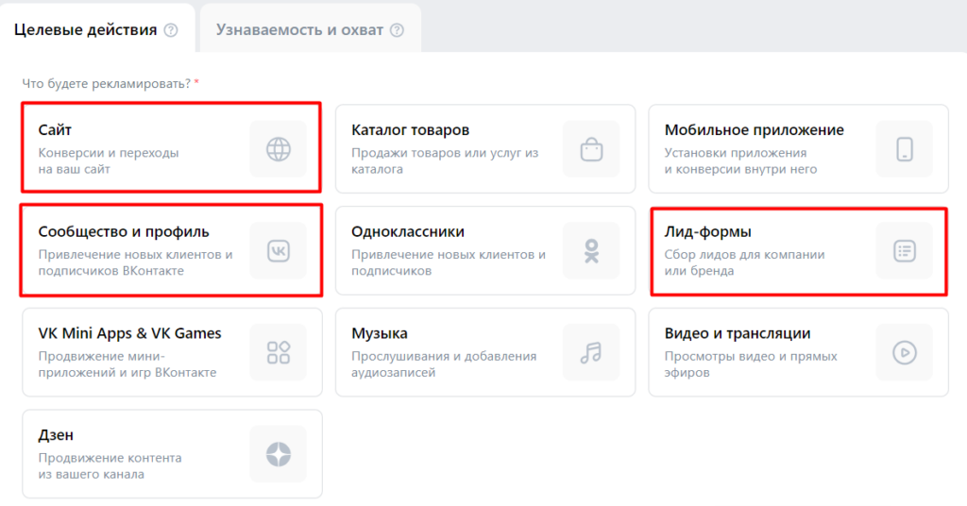967x506 pixels.
Task: Click 'Прослушивания и добавления аудиозаписей' text
Action: (444, 364)
